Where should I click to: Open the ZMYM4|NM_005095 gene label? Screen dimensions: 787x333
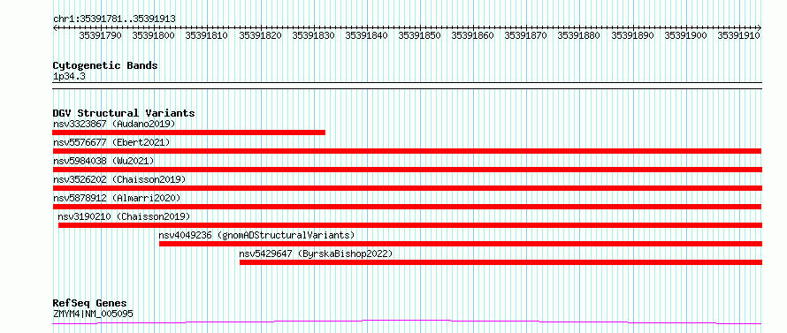tap(93, 314)
